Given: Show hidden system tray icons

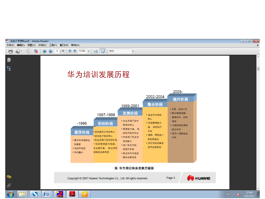Looking at the screenshot, I should pyautogui.click(x=234, y=194).
